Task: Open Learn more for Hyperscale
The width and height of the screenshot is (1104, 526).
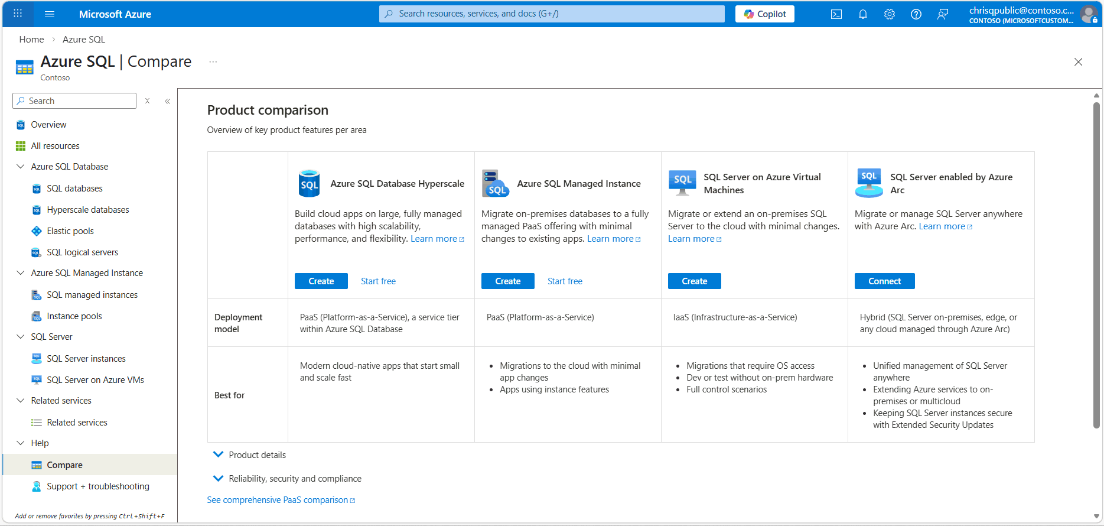Action: pos(438,239)
